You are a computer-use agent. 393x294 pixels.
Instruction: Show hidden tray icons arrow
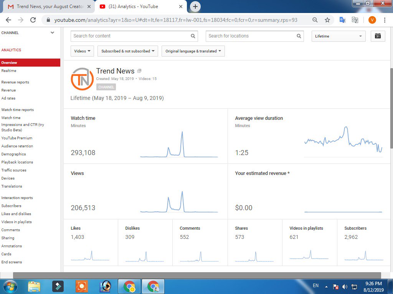[x=326, y=287]
